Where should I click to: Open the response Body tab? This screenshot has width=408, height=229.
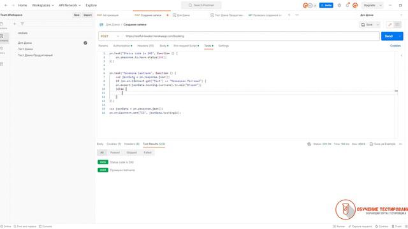pyautogui.click(x=100, y=144)
